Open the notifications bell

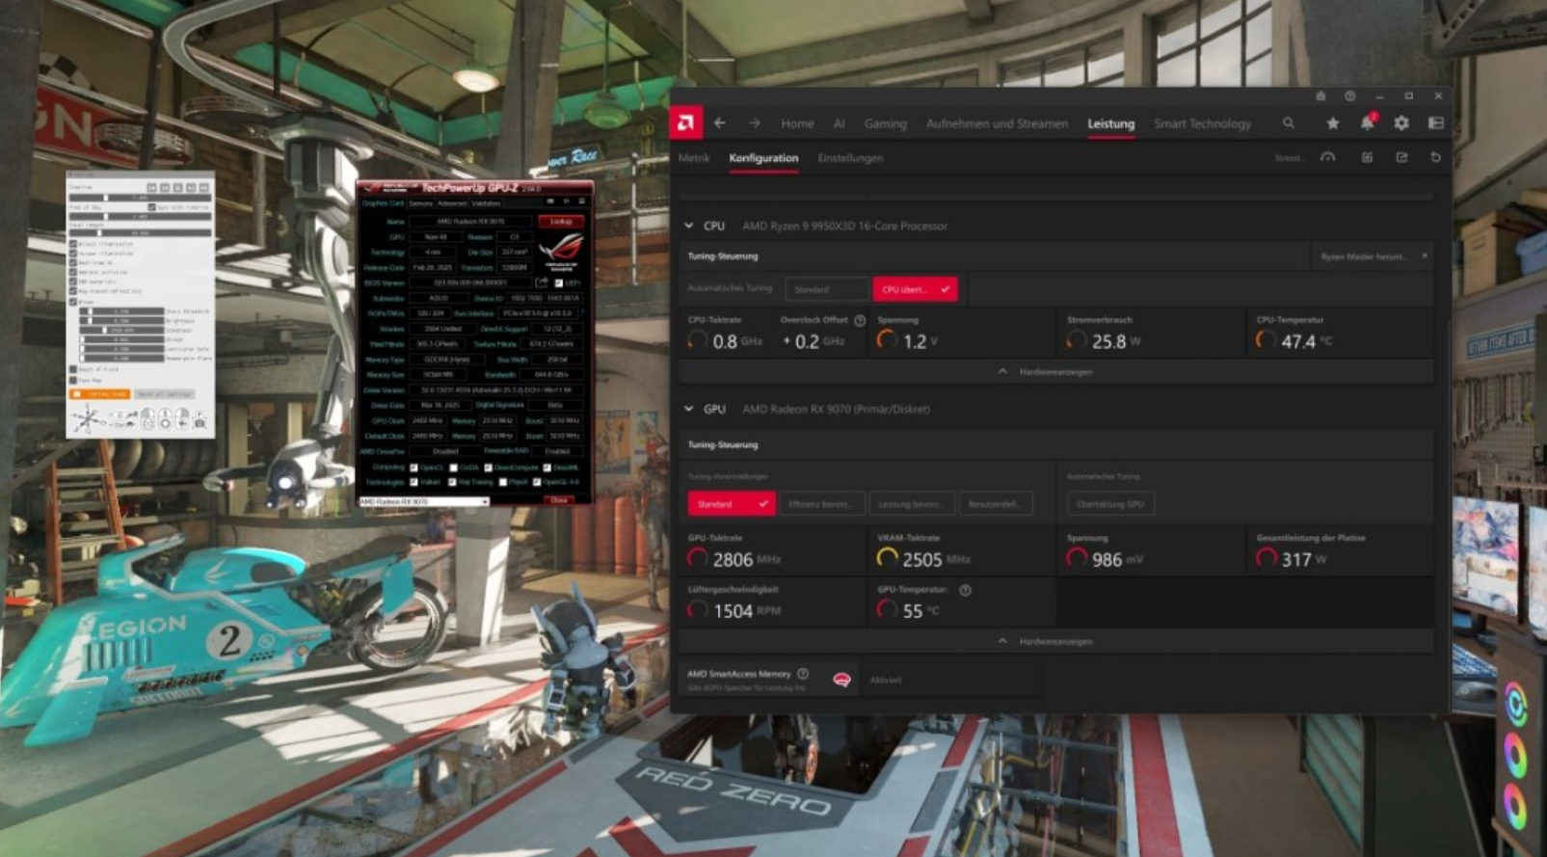point(1367,123)
